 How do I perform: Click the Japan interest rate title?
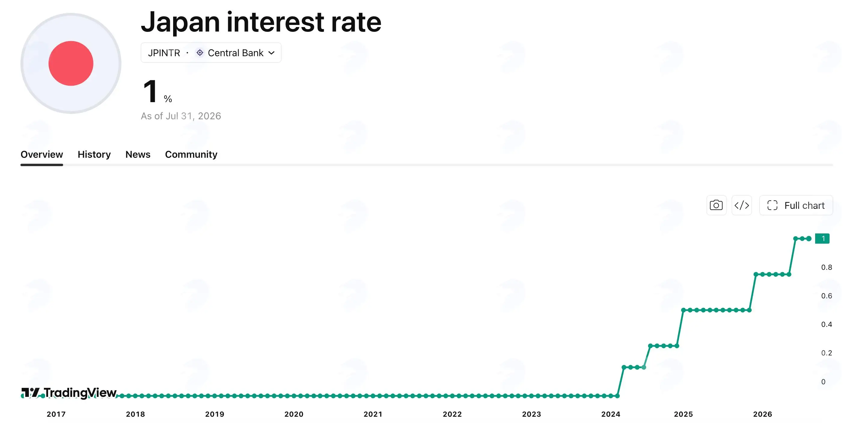pos(261,22)
